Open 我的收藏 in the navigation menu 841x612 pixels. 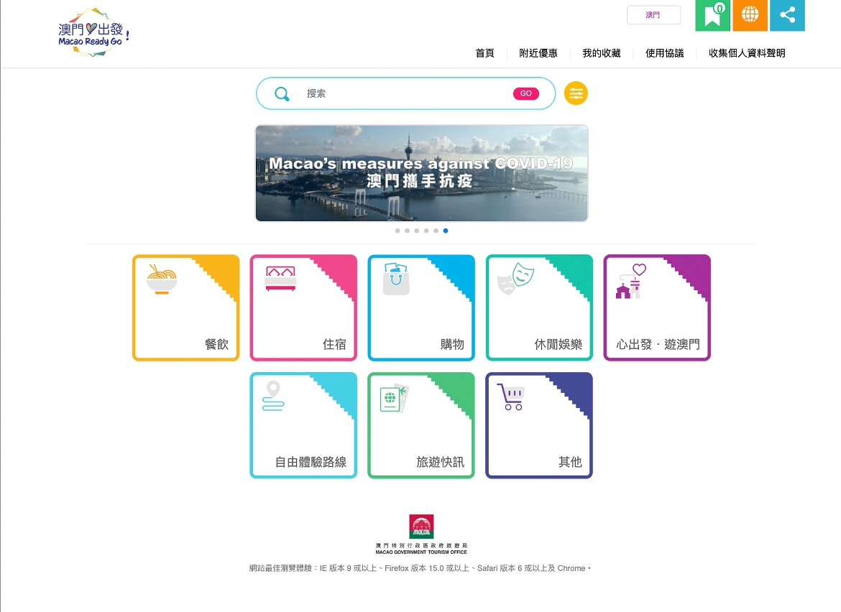click(x=602, y=53)
